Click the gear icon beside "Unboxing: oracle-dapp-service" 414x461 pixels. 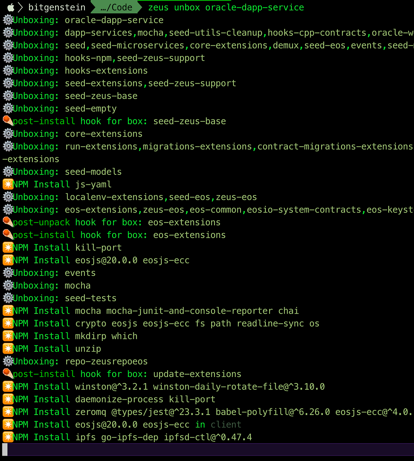pyautogui.click(x=7, y=20)
